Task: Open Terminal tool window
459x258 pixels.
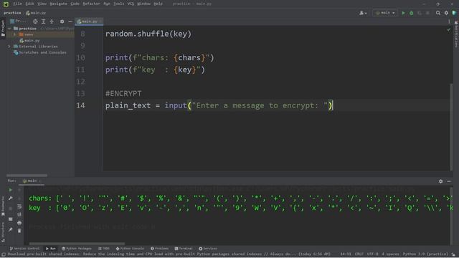Action: click(x=184, y=249)
